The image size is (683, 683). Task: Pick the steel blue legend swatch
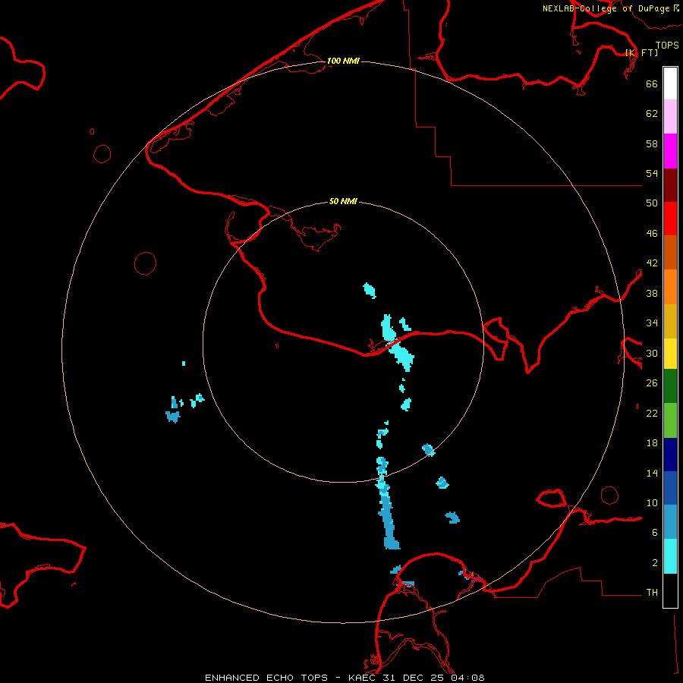coord(670,522)
